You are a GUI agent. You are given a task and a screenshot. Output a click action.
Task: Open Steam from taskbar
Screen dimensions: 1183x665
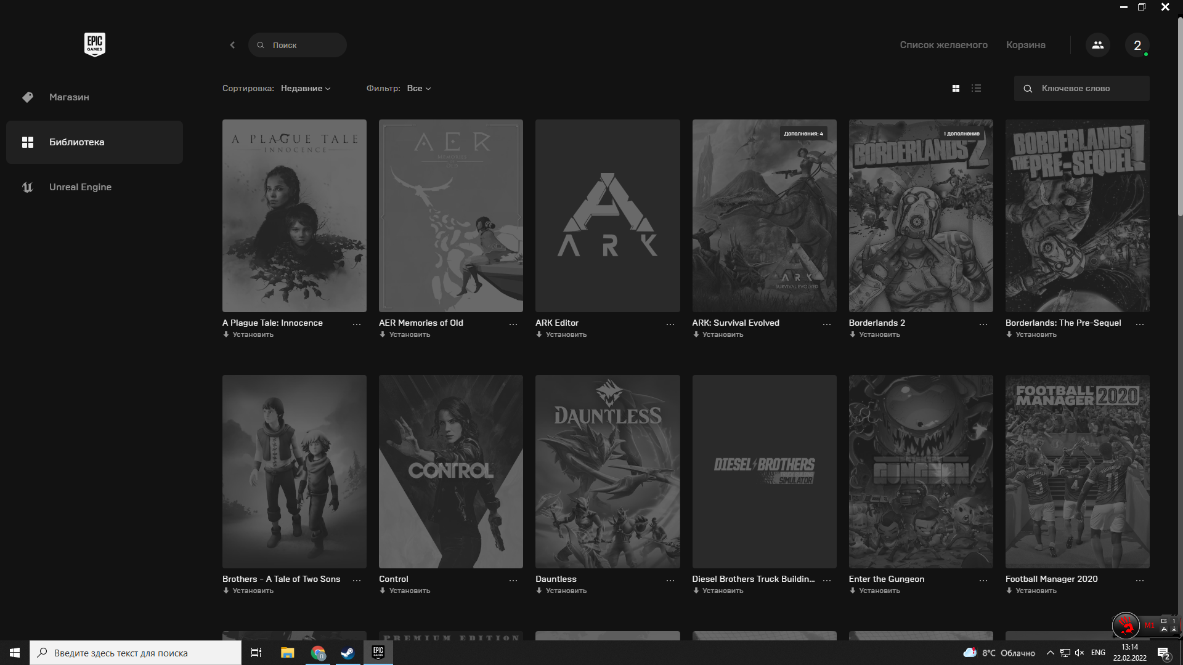click(348, 653)
